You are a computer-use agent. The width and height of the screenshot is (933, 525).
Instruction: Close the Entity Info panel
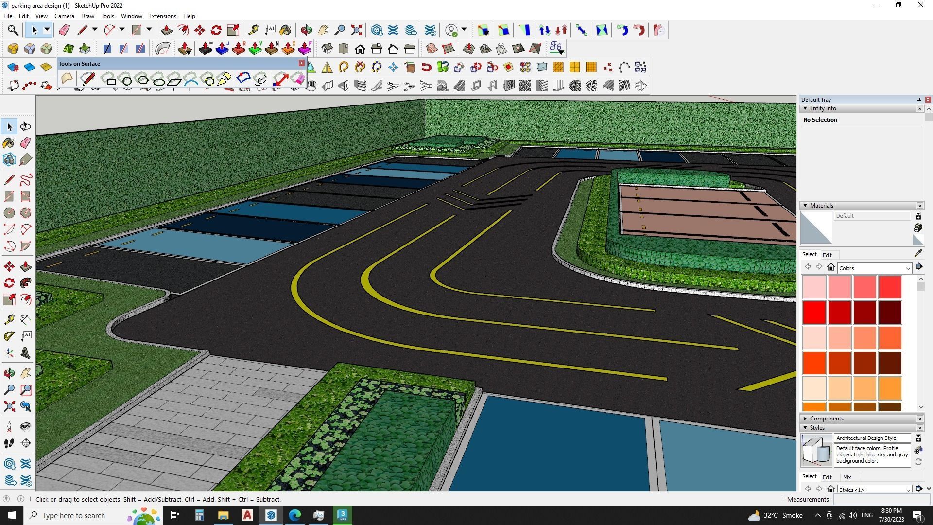click(x=920, y=108)
